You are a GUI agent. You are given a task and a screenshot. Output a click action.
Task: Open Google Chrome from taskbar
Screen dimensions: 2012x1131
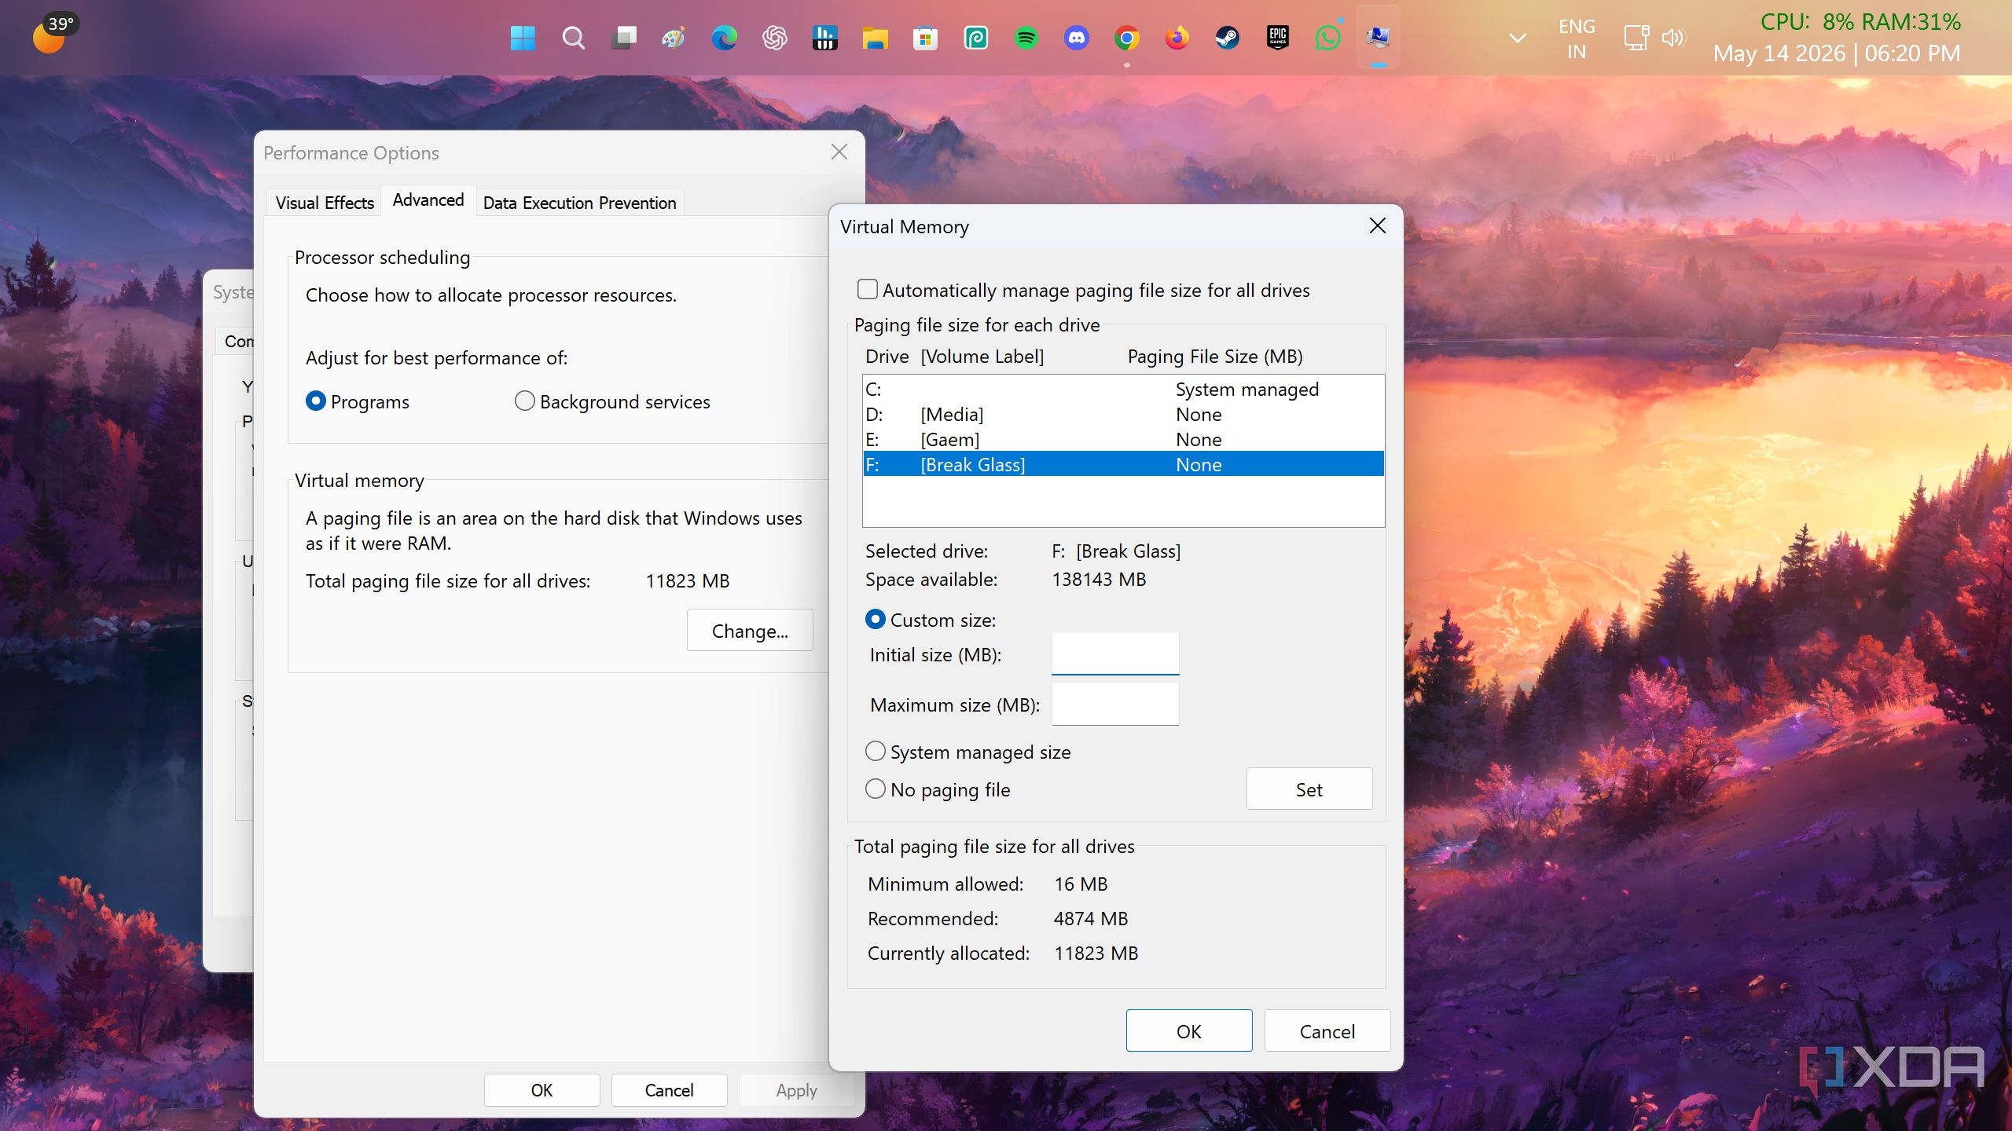click(1126, 38)
